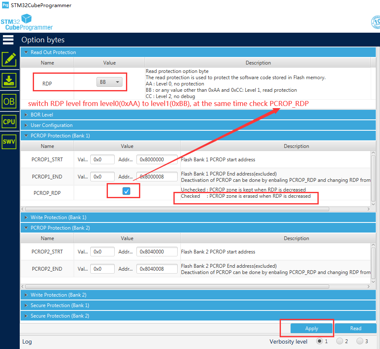This screenshot has width=380, height=349.
Task: Open the RDP value dropdown
Action: (109, 82)
